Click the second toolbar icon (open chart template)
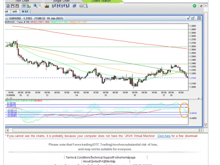The image size is (220, 165). (12, 6)
